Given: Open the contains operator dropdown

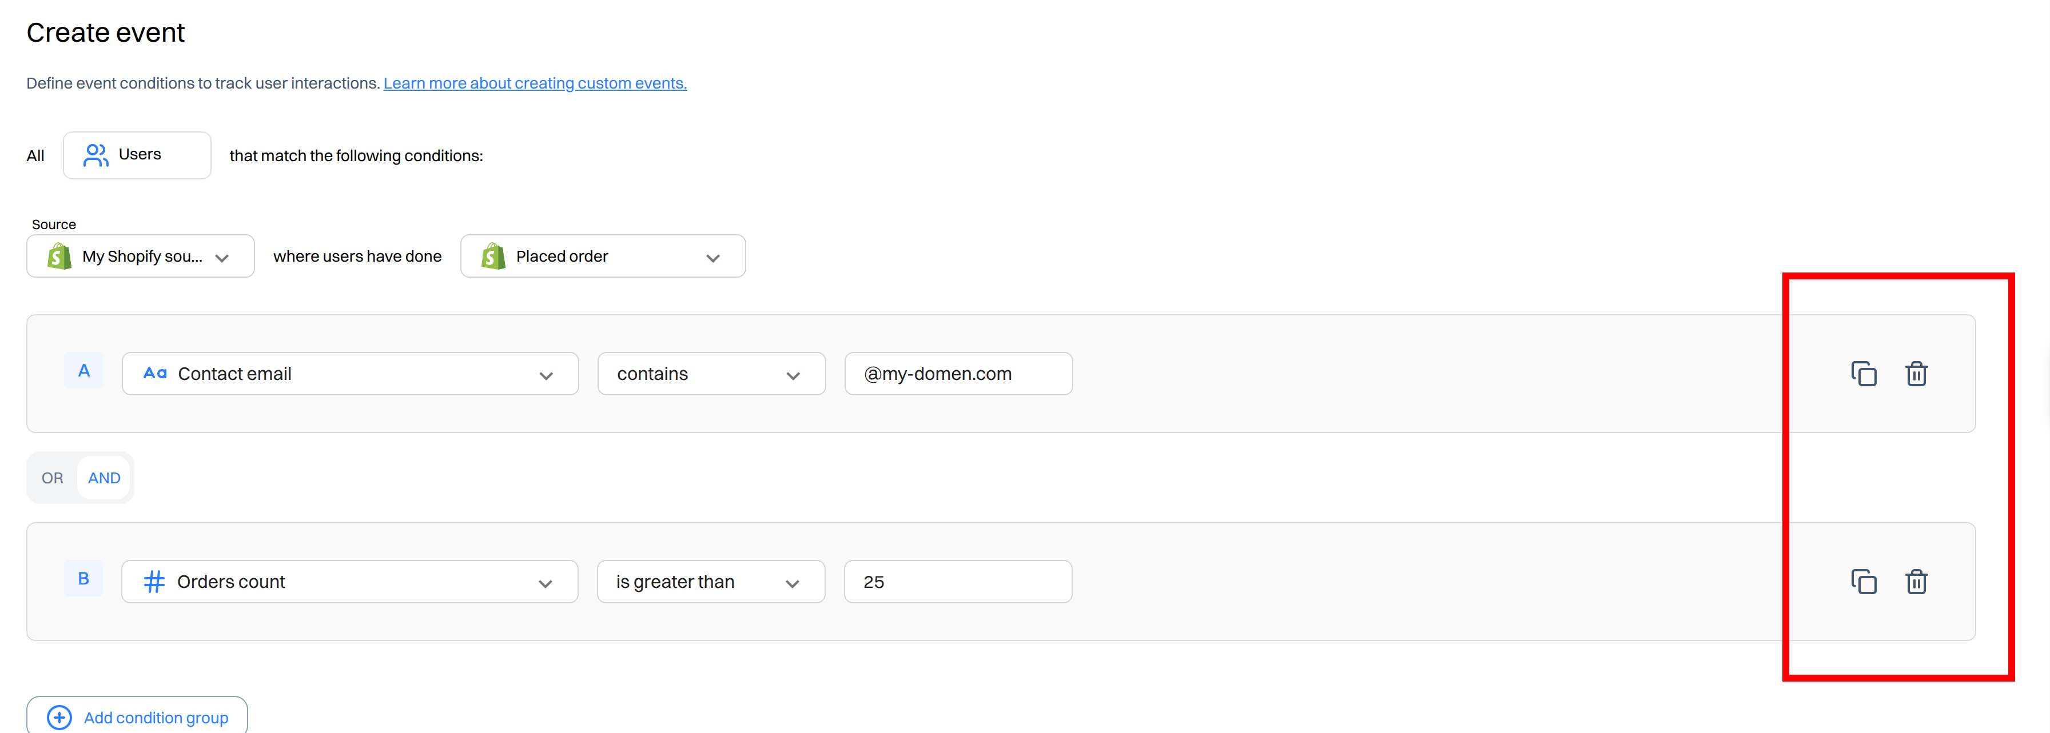Looking at the screenshot, I should 711,374.
